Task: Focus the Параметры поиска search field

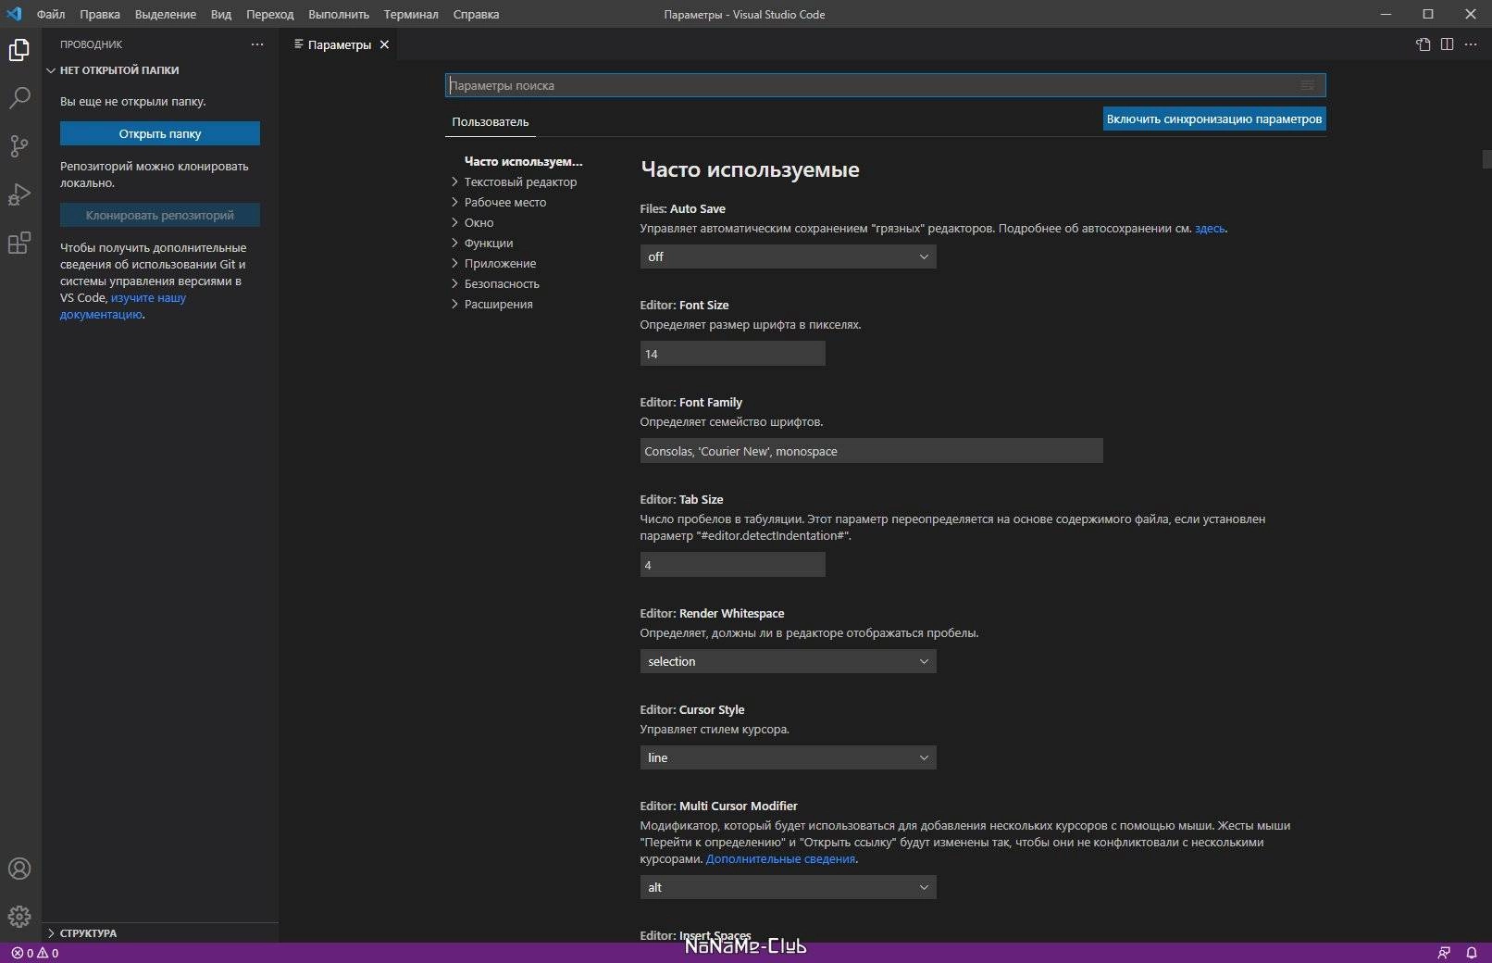Action: click(886, 85)
